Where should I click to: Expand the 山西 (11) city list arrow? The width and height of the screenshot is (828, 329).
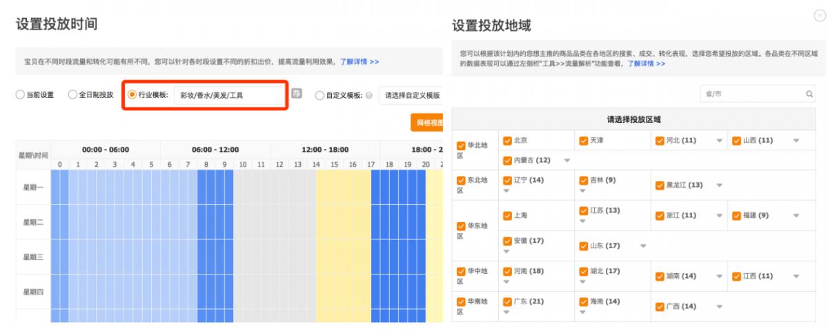(796, 141)
